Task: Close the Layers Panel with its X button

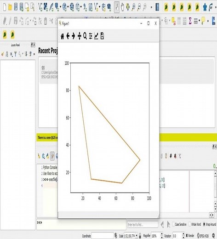Action: tap(34, 45)
